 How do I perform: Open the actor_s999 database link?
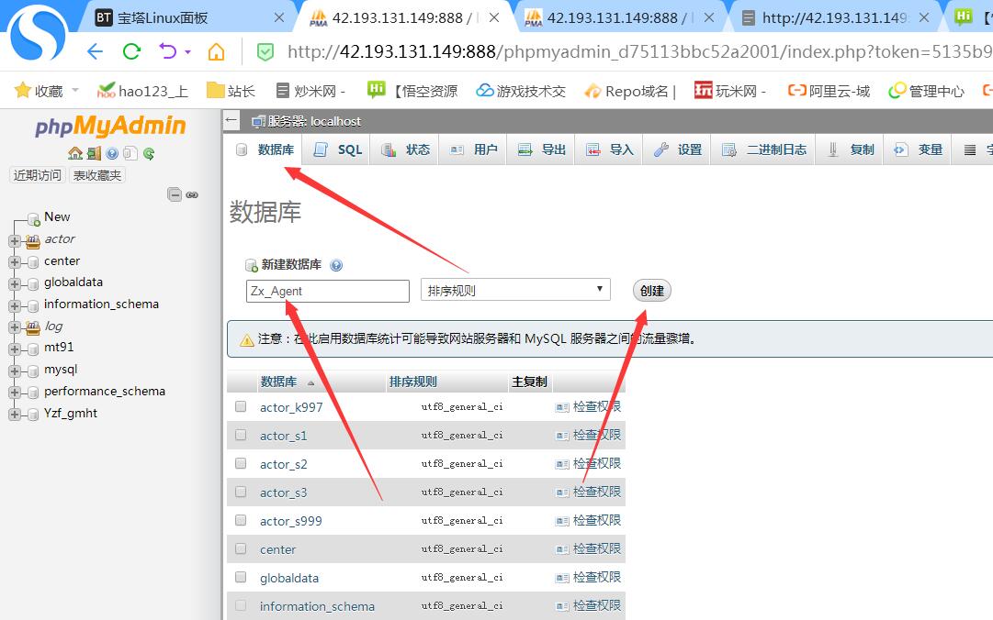tap(290, 521)
